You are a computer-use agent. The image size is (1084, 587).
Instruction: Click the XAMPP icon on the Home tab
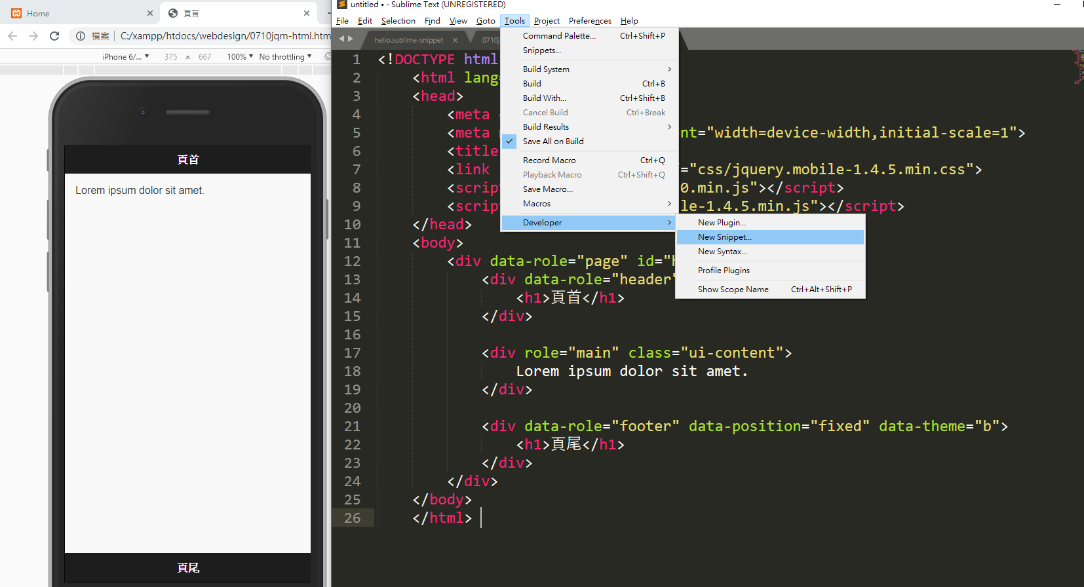(16, 13)
